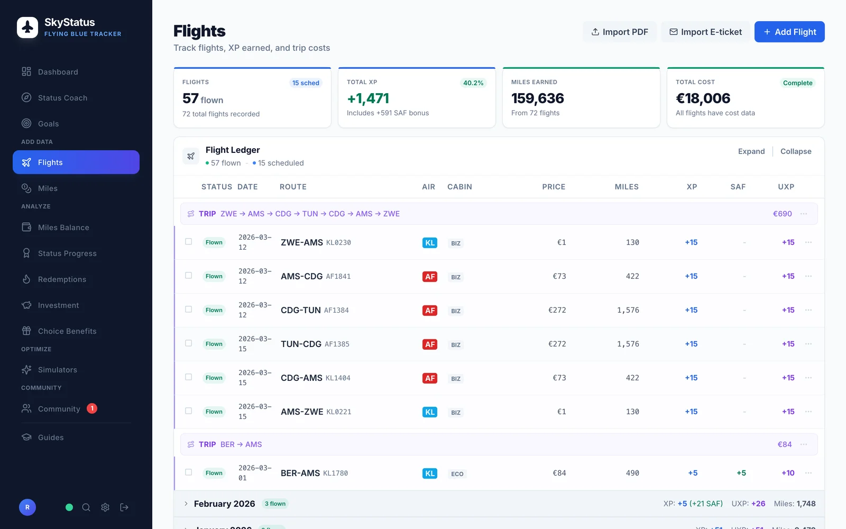Image resolution: width=846 pixels, height=529 pixels.
Task: Select the Flights sidebar item
Action: 76,162
